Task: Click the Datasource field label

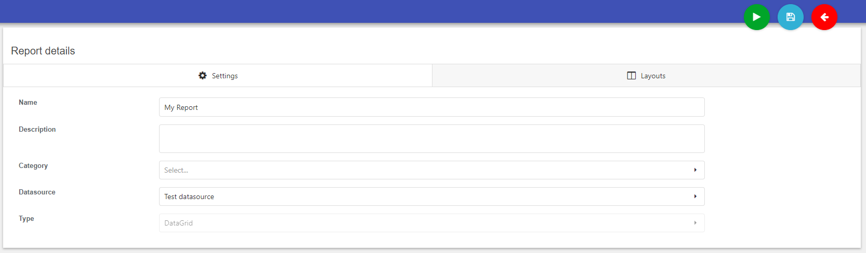Action: click(37, 192)
